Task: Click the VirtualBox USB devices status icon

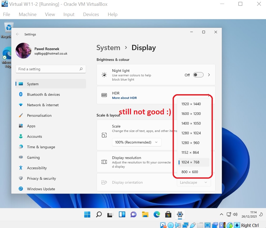Action: tap(193, 225)
